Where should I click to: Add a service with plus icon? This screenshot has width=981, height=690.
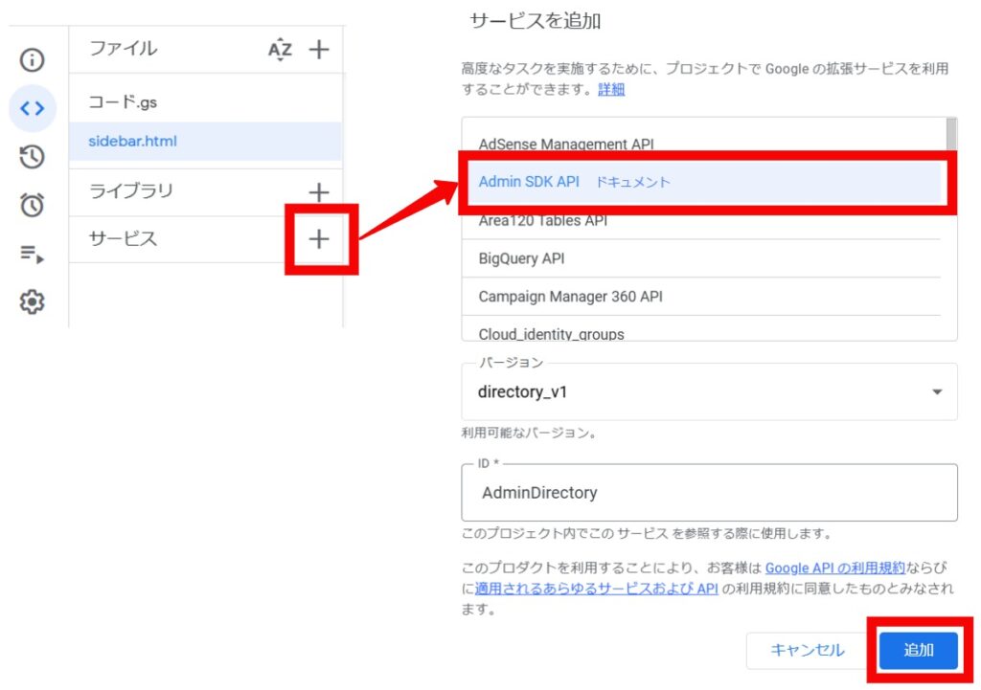319,239
